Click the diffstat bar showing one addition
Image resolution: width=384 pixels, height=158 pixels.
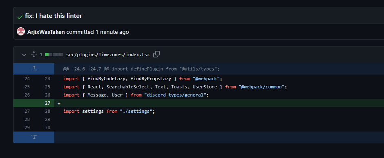tap(54, 55)
